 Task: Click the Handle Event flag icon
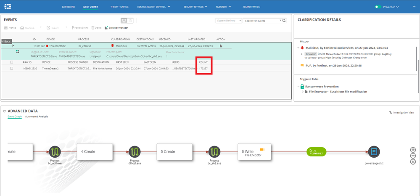pyautogui.click(x=73, y=28)
